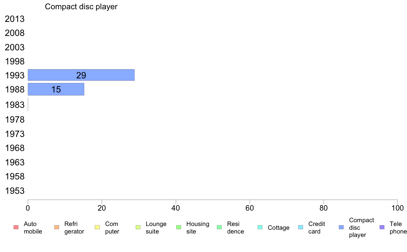Image resolution: width=407 pixels, height=252 pixels.
Task: Click the 2013 year axis label
Action: click(15, 19)
